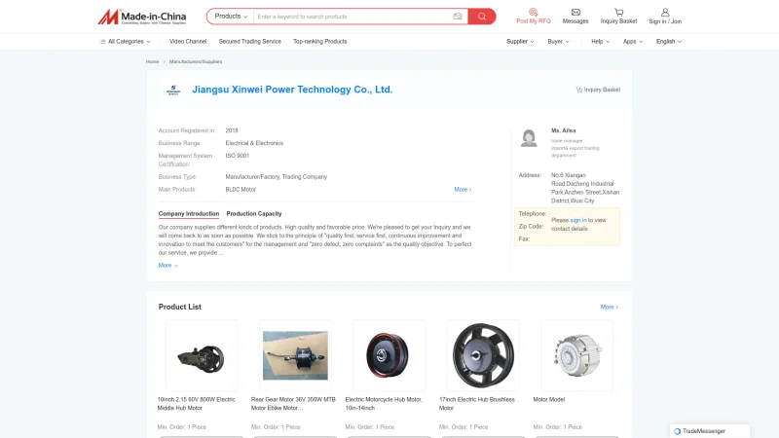The image size is (779, 438).
Task: Open 17inch Electric Hub Brushless Motor image
Action: tap(483, 355)
